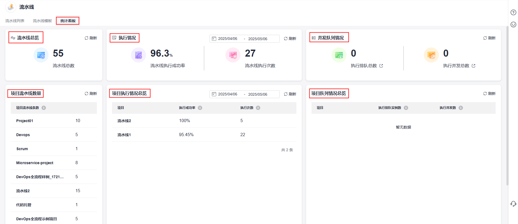Viewport: 518px width, 224px height.
Task: Set start date in 项目执行情况总览 range
Action: pyautogui.click(x=228, y=94)
